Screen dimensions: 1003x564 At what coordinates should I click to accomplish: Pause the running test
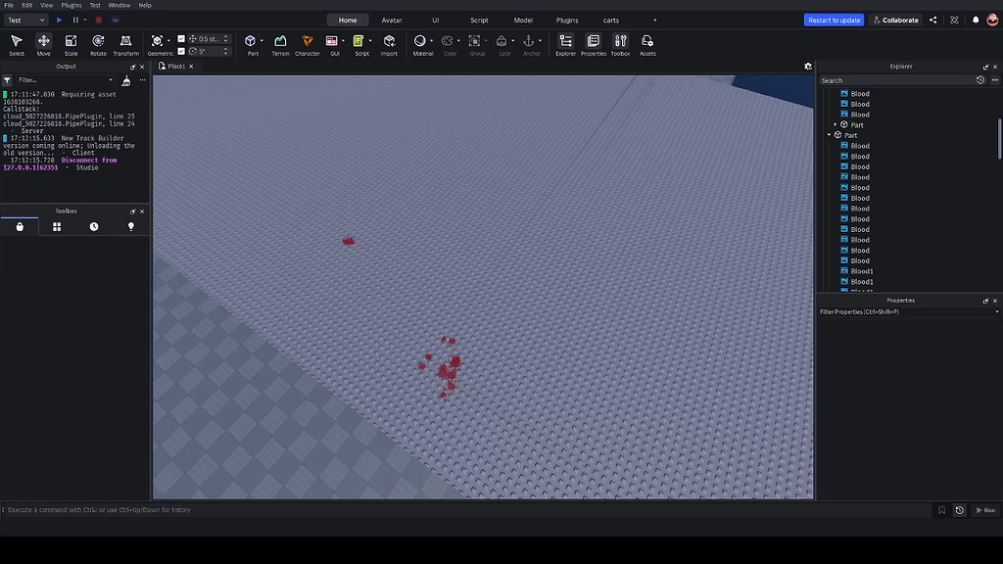(x=75, y=20)
